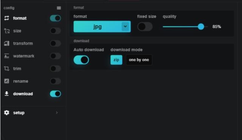Click the Auto download label
Viewport: 242px width, 140px height.
89,50
